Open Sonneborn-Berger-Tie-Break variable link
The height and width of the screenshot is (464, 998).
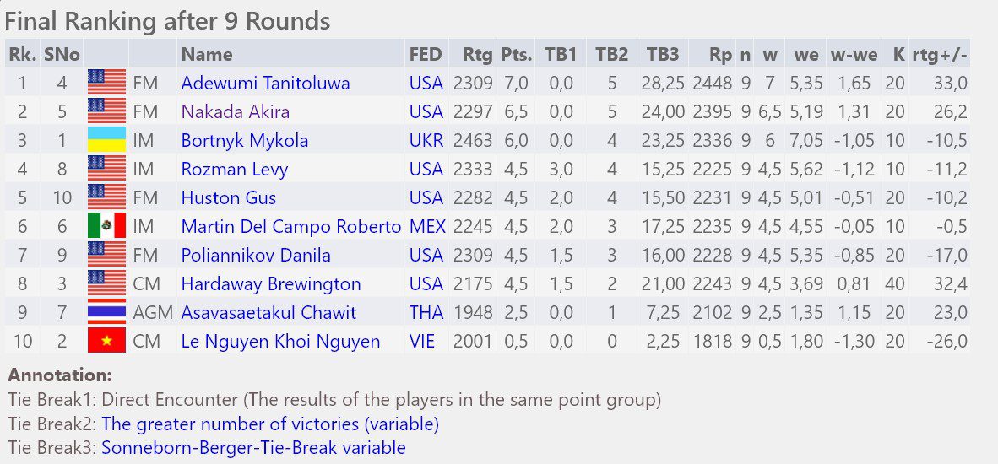253,447
